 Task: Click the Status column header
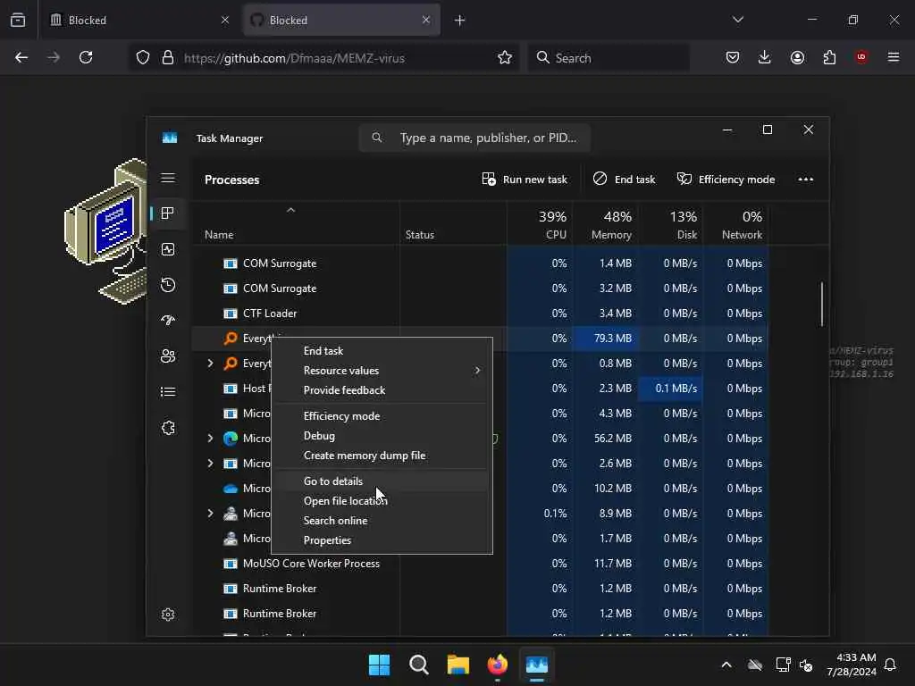453,224
